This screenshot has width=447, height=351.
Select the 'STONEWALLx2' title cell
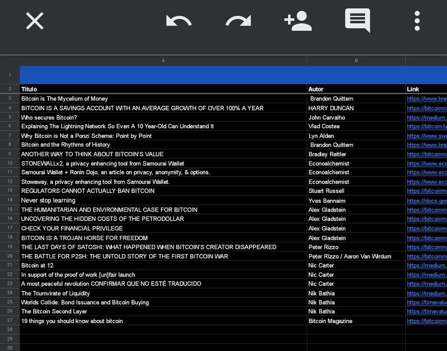click(x=163, y=164)
